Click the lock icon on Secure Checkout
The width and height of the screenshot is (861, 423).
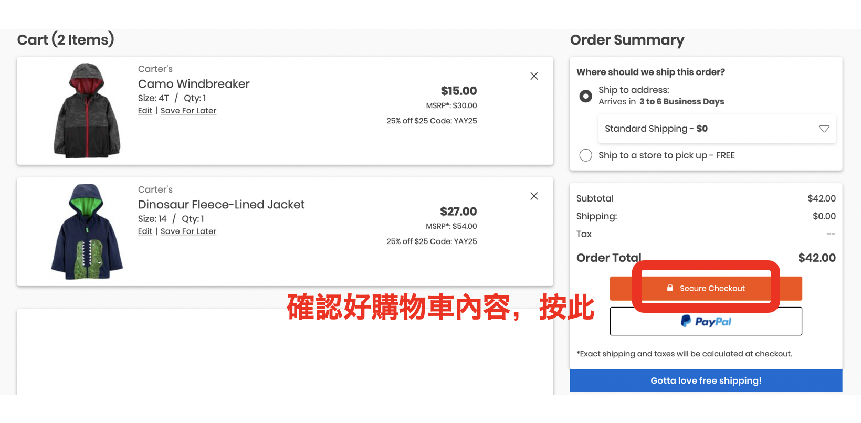tap(670, 288)
